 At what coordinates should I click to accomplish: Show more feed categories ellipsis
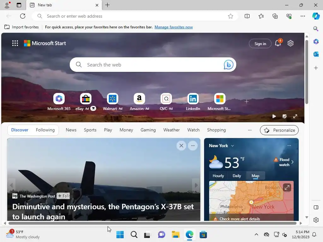pos(250,130)
